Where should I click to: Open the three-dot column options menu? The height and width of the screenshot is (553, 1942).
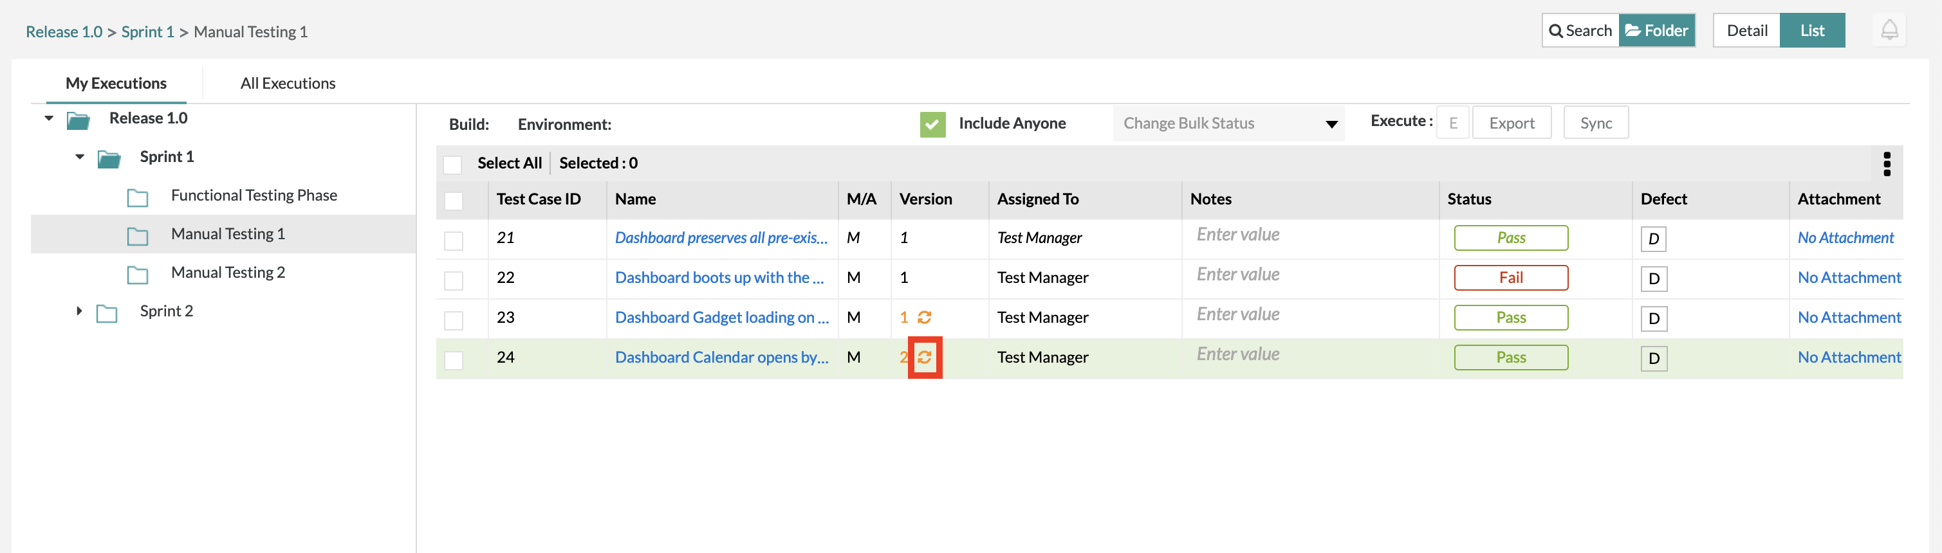(1886, 163)
